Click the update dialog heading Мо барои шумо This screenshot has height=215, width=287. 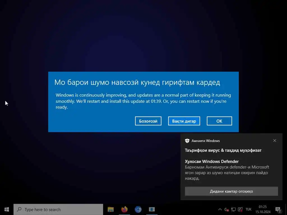[x=137, y=82]
